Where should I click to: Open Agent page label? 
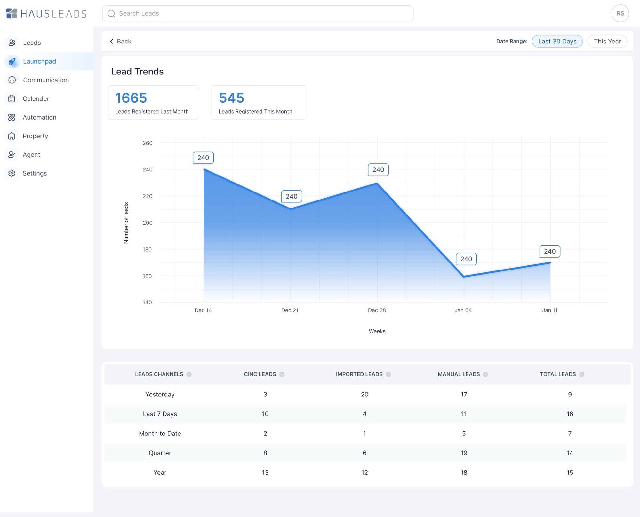tap(31, 154)
